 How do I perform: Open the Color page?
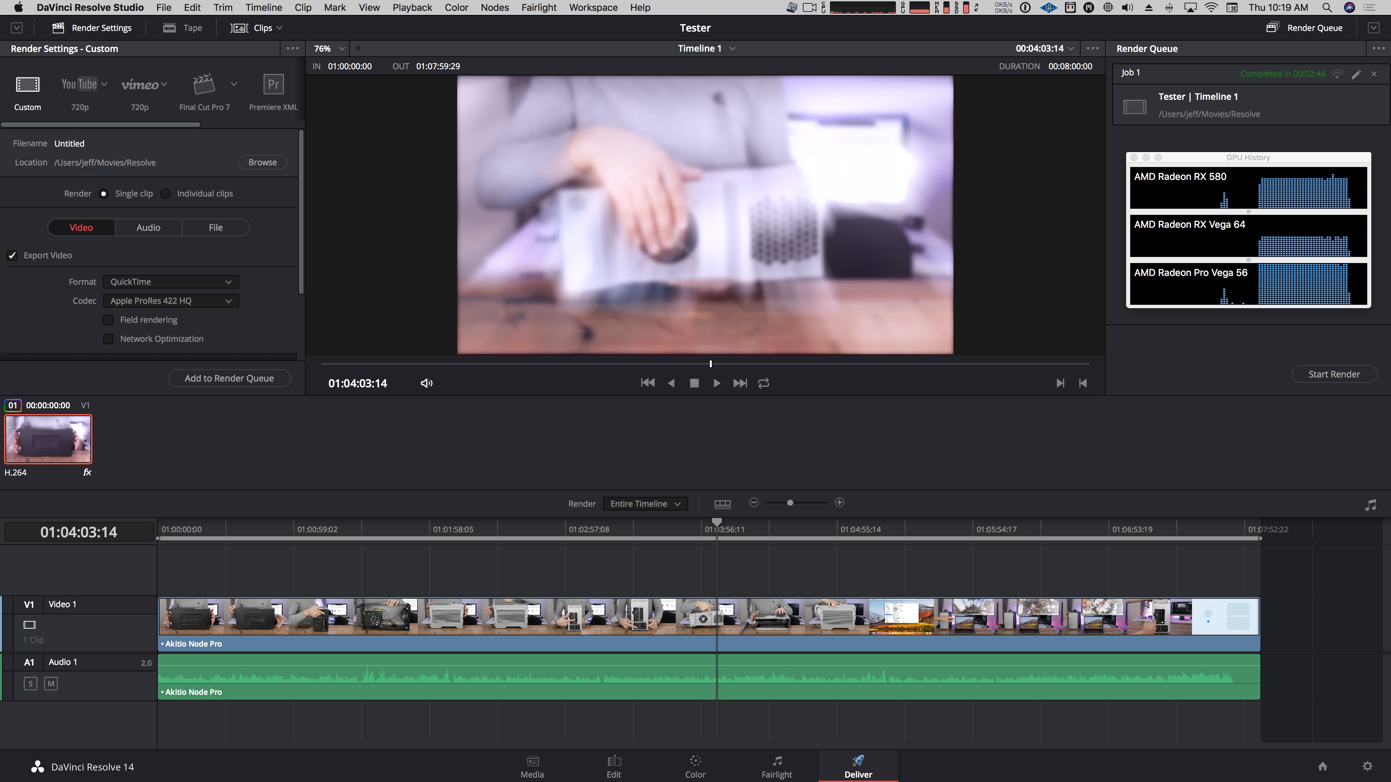click(695, 766)
